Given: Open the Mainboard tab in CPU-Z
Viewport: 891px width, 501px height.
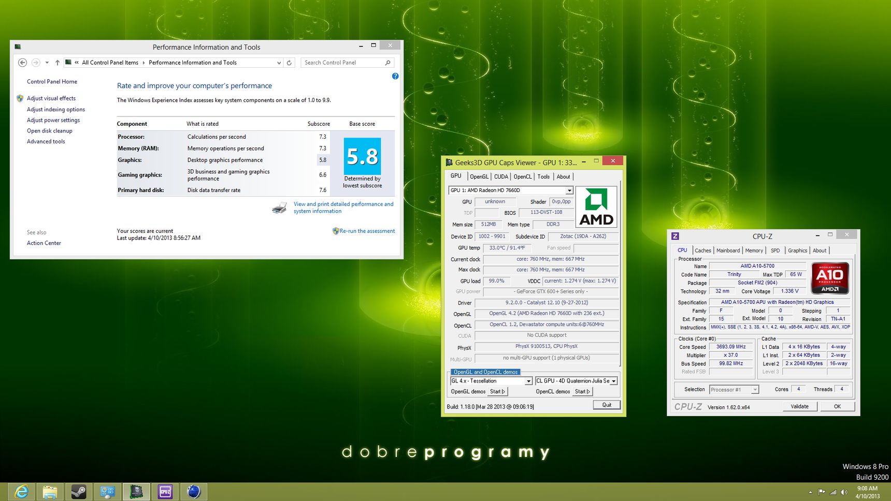Looking at the screenshot, I should (x=728, y=250).
